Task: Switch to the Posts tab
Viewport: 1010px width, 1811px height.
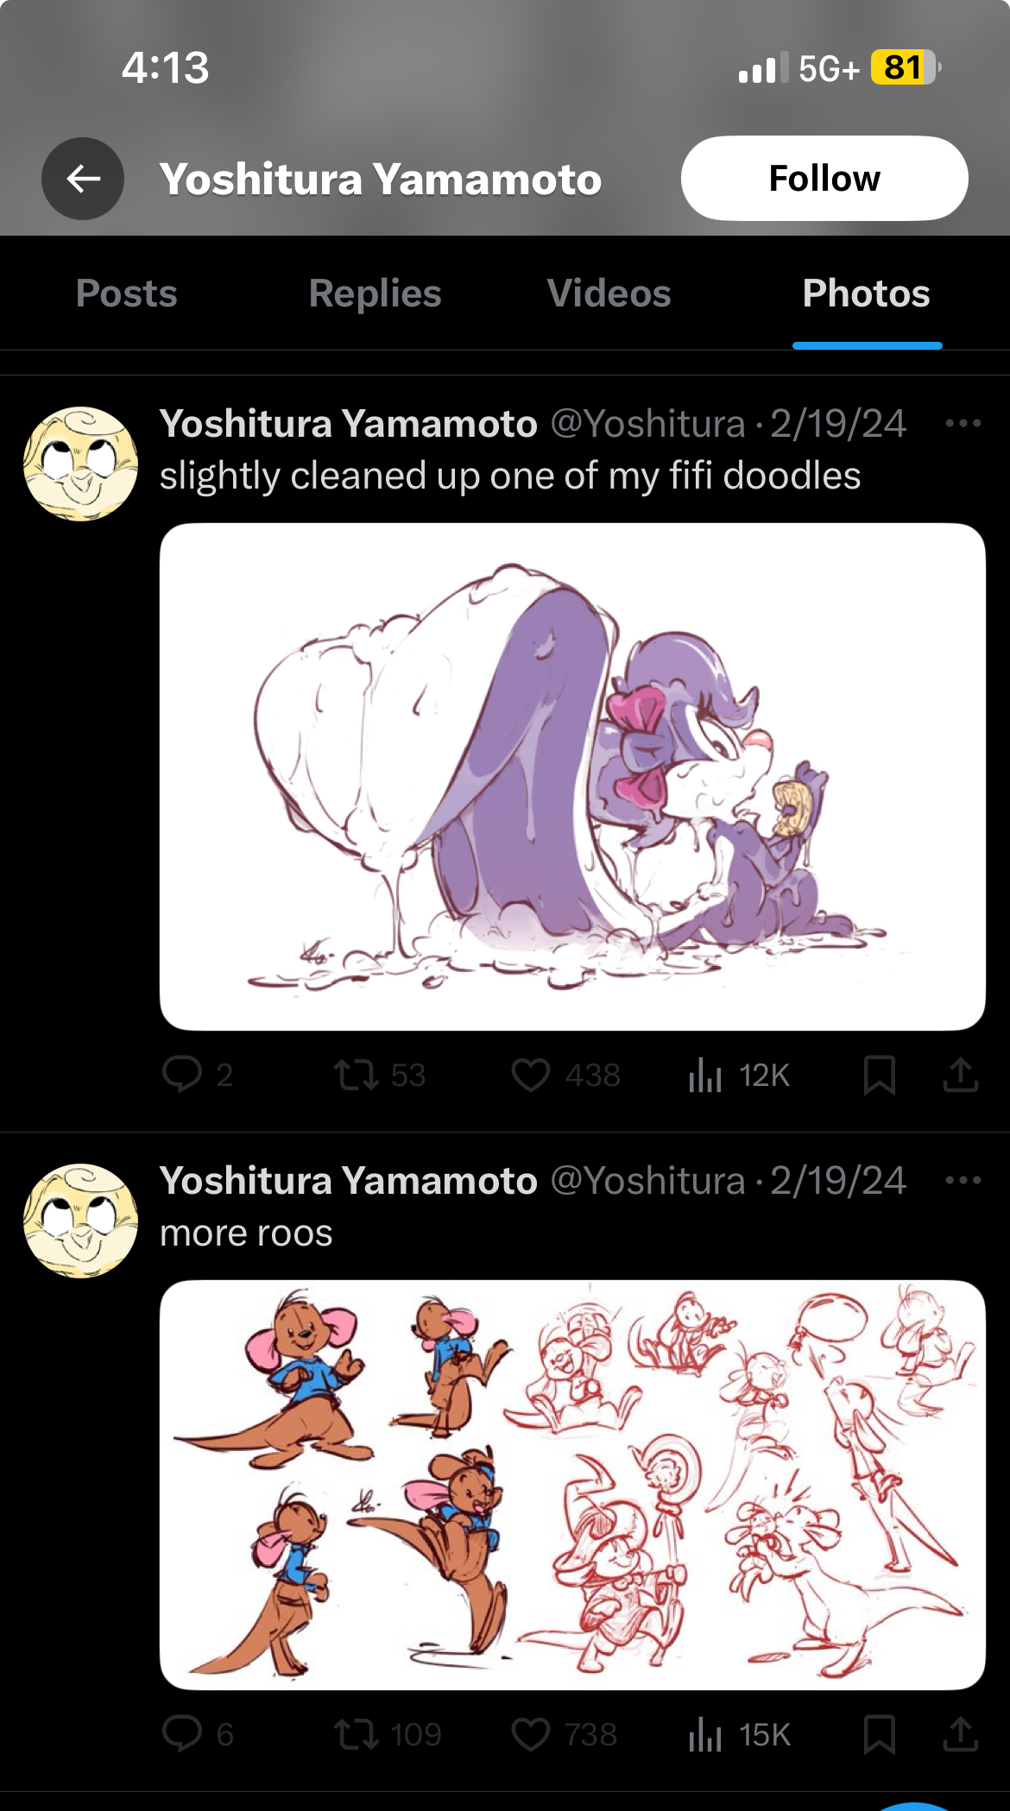Action: point(126,293)
